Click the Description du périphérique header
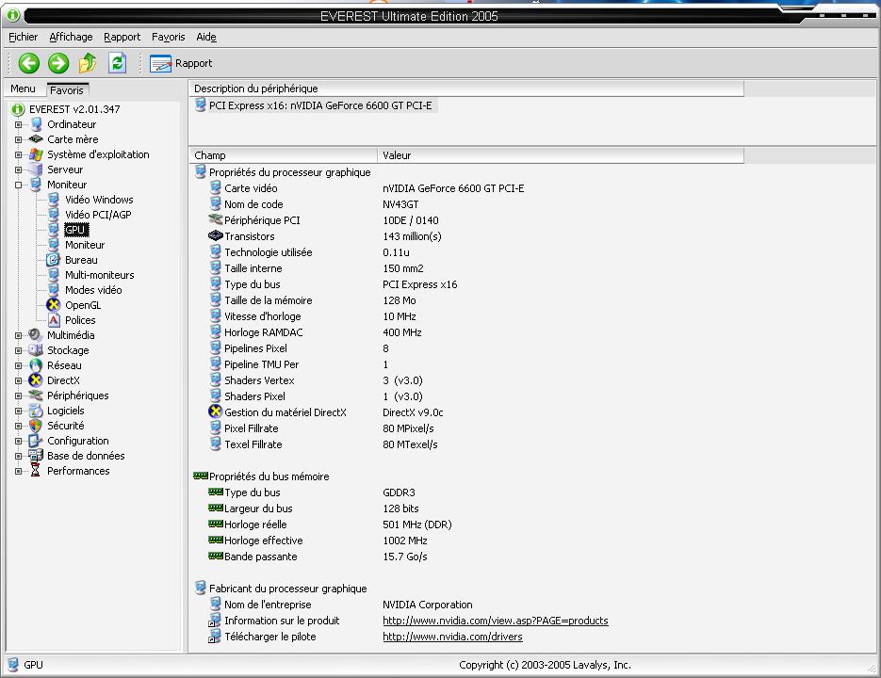The width and height of the screenshot is (881, 678). tap(466, 89)
